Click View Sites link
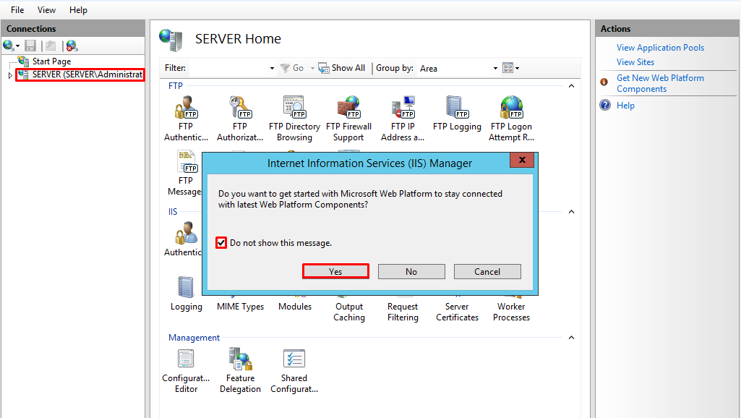This screenshot has width=741, height=418. [x=635, y=62]
